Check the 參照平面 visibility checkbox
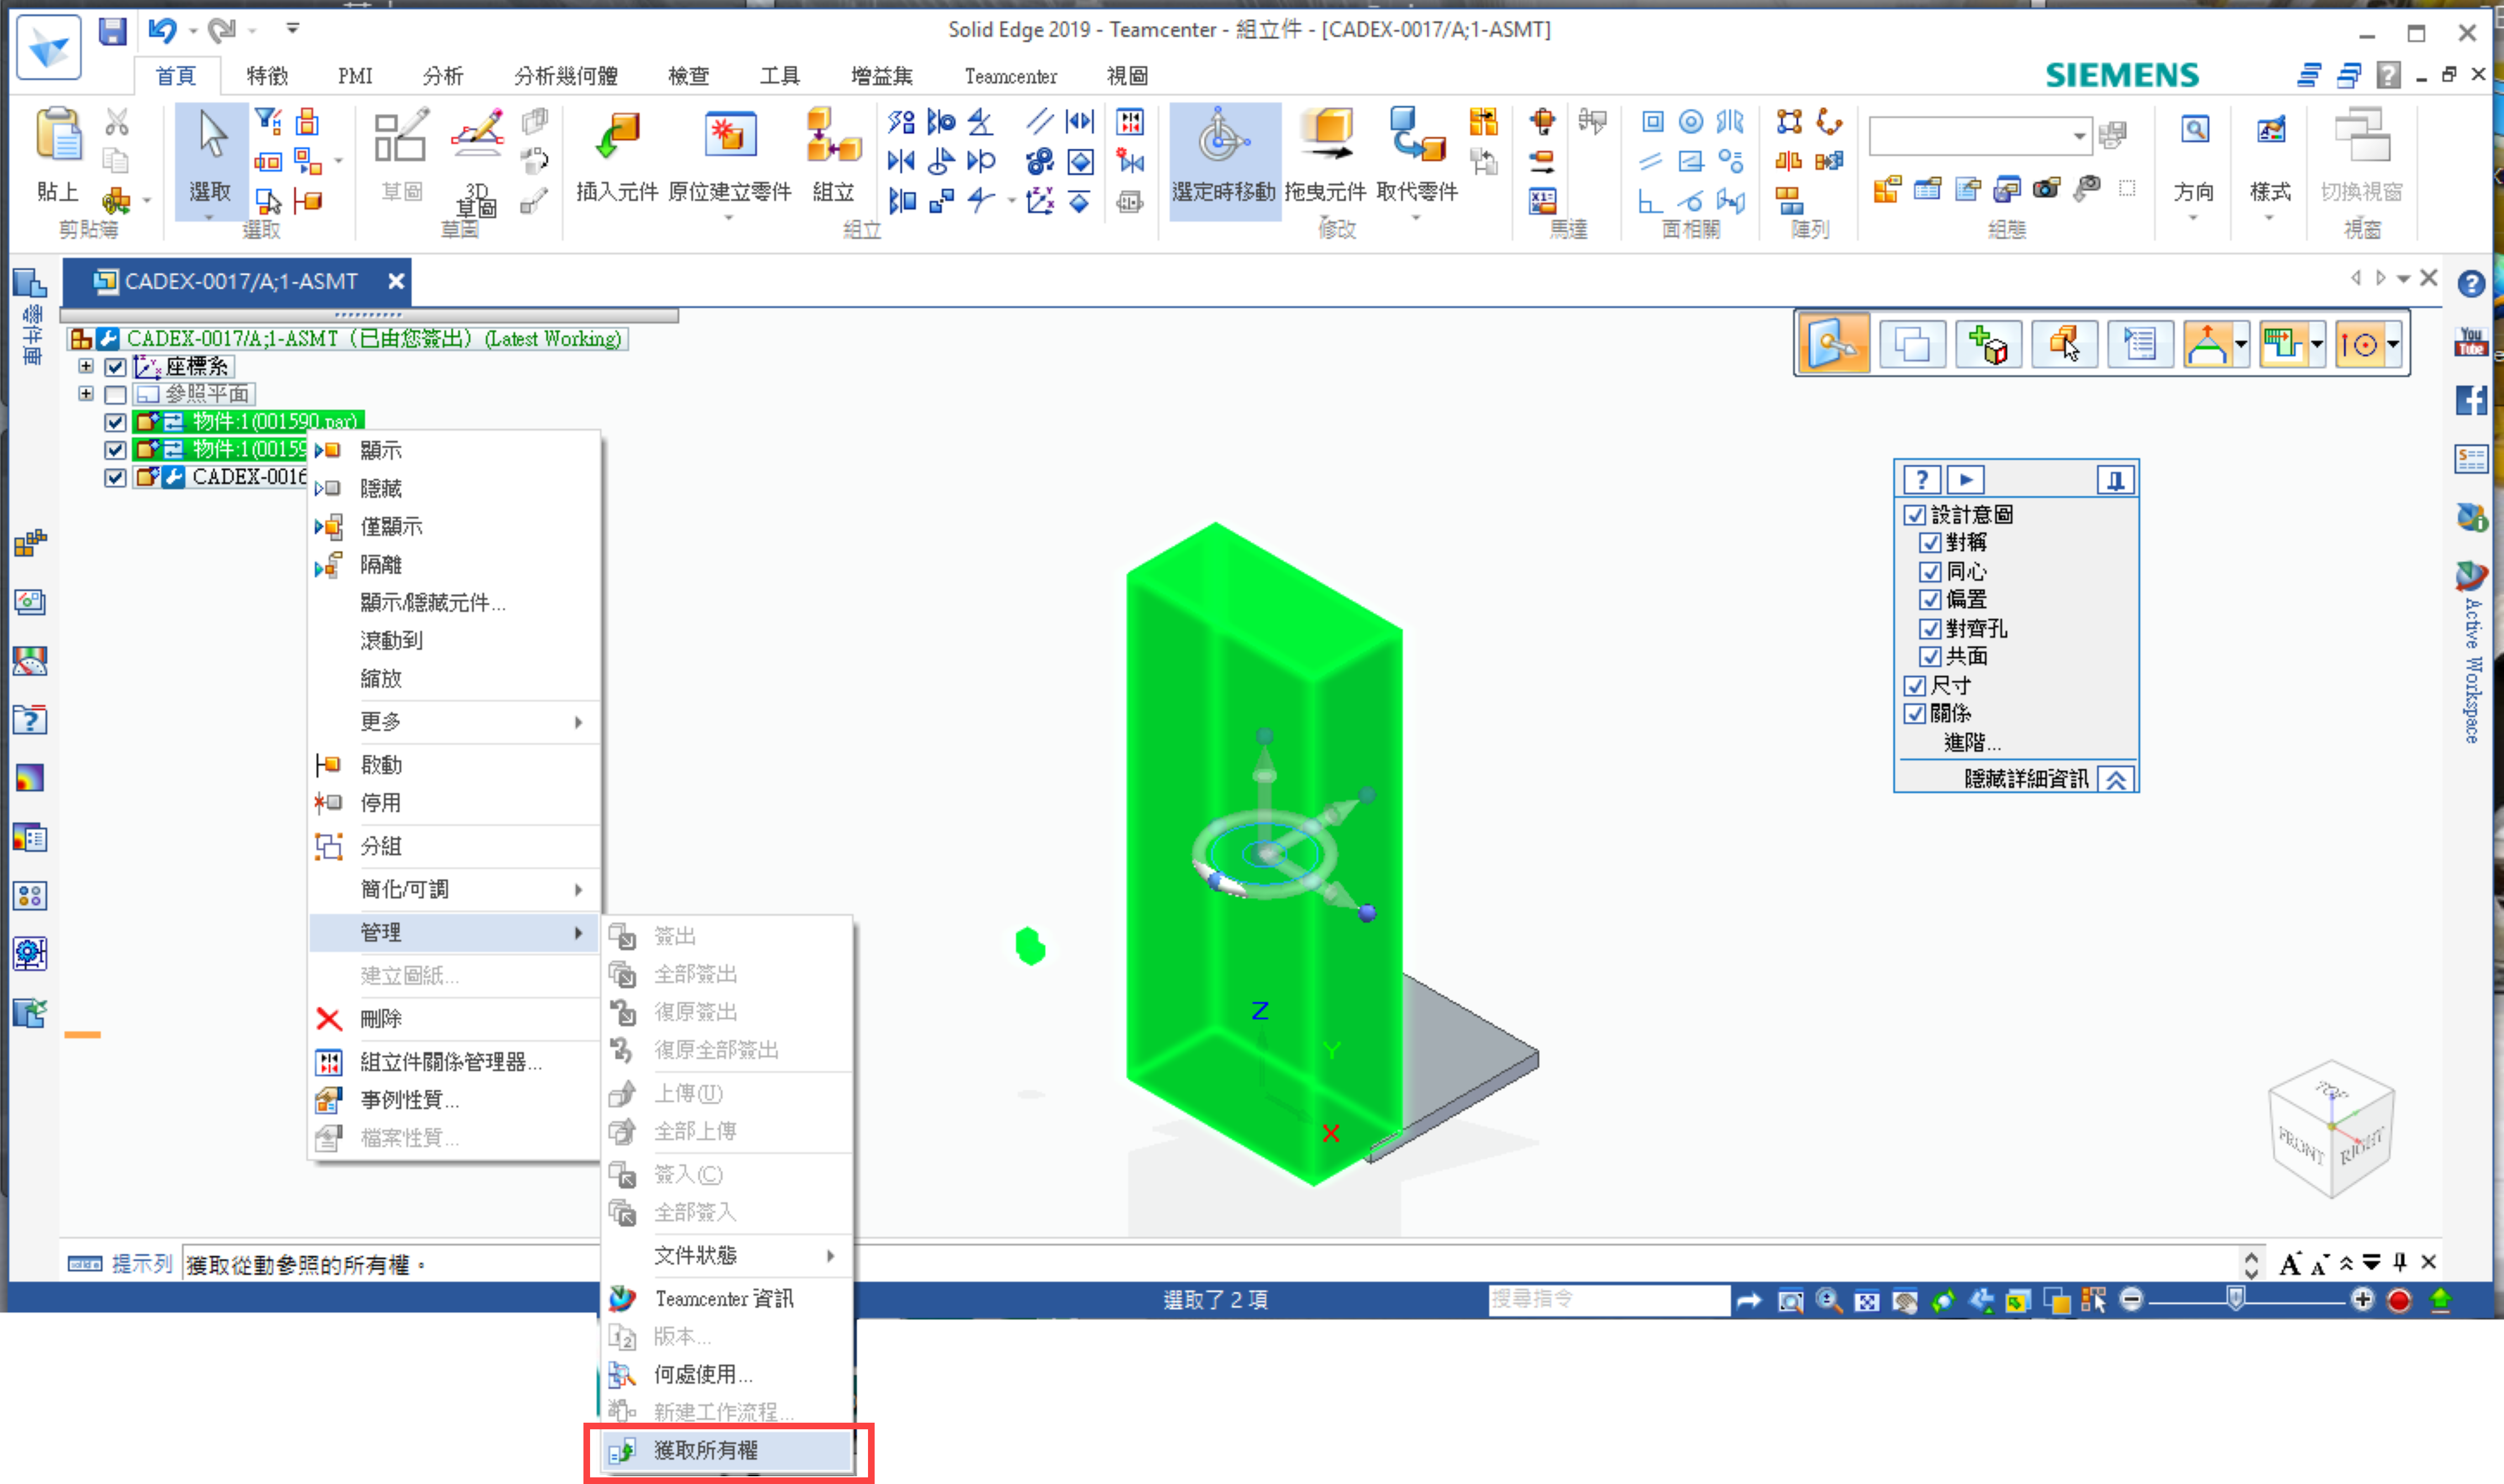Viewport: 2504px width, 1484px height. pos(115,394)
